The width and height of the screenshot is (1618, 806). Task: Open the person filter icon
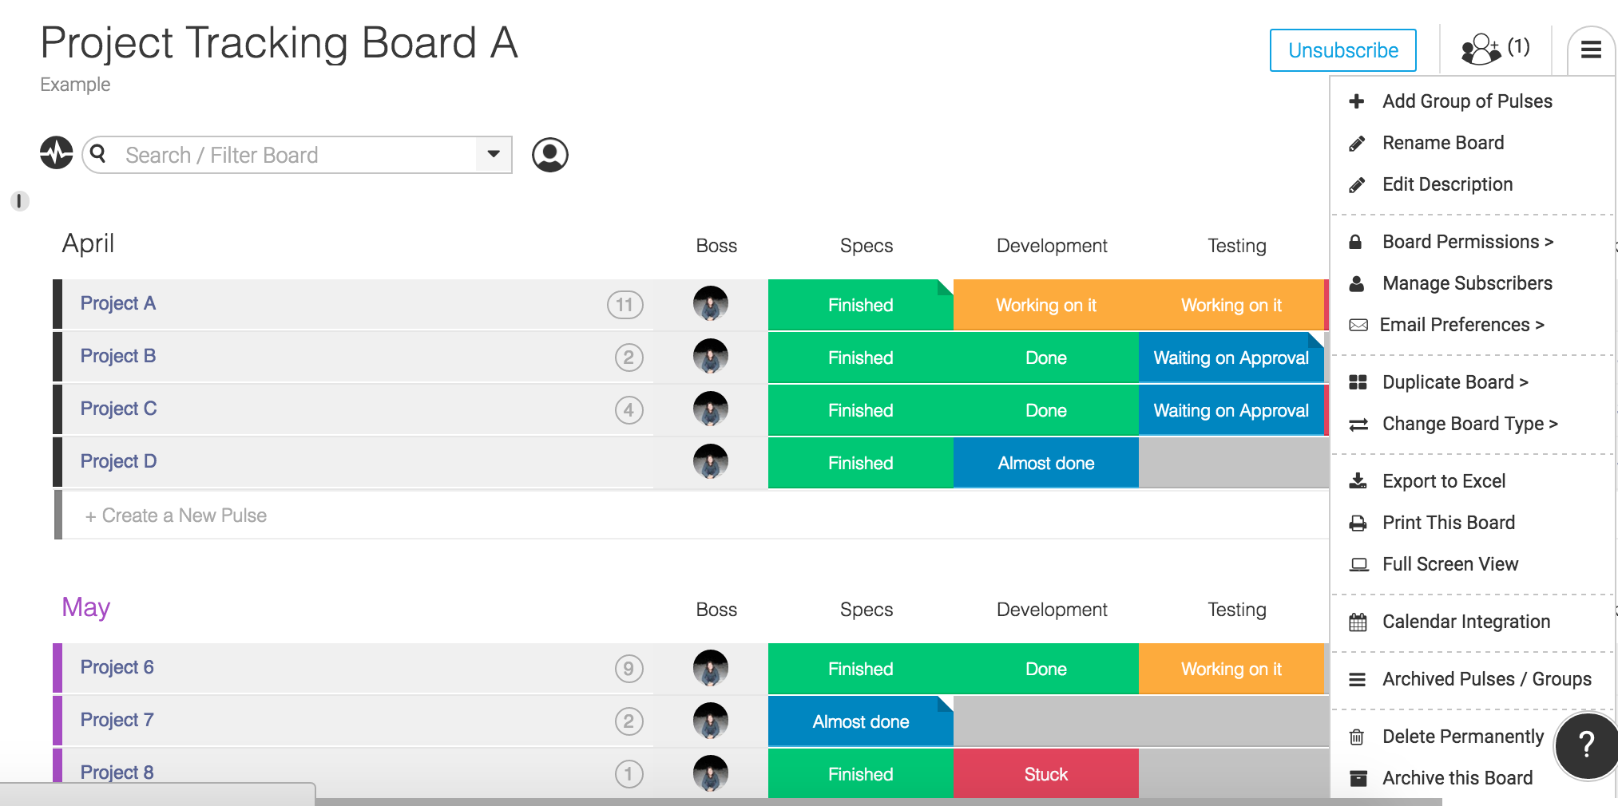(550, 155)
